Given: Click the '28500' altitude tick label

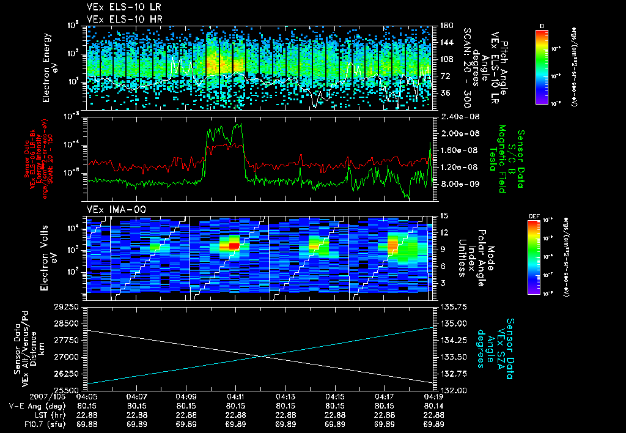Looking at the screenshot, I should (66, 324).
